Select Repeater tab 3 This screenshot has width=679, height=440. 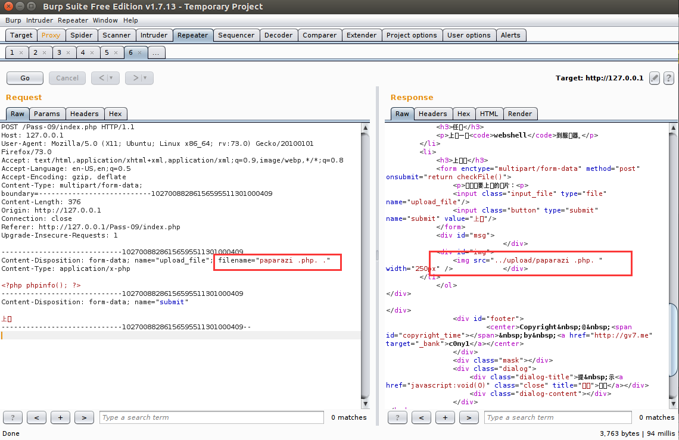(60, 53)
